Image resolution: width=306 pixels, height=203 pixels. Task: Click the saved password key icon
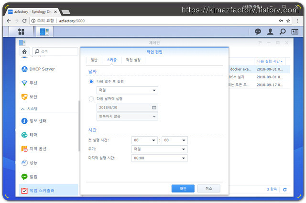point(281,21)
